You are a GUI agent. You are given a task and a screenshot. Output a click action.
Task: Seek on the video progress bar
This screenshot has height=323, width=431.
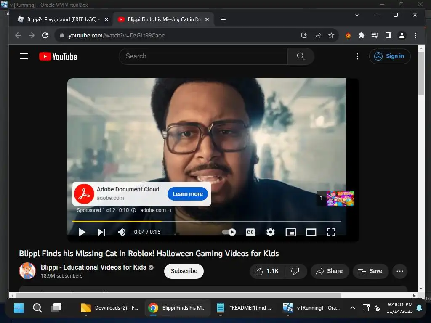coord(207,221)
